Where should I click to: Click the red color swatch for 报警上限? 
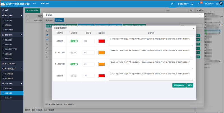pos(101,41)
